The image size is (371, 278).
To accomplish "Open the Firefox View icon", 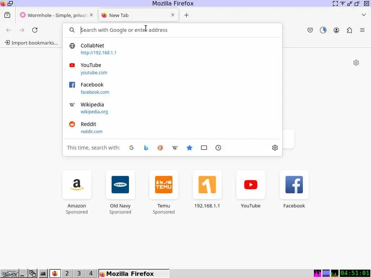I will [7, 15].
